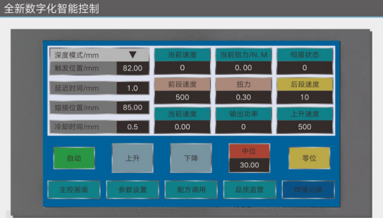The width and height of the screenshot is (383, 218).
Task: Click the 当前速度 readout showing 0.00
Action: pos(182,127)
